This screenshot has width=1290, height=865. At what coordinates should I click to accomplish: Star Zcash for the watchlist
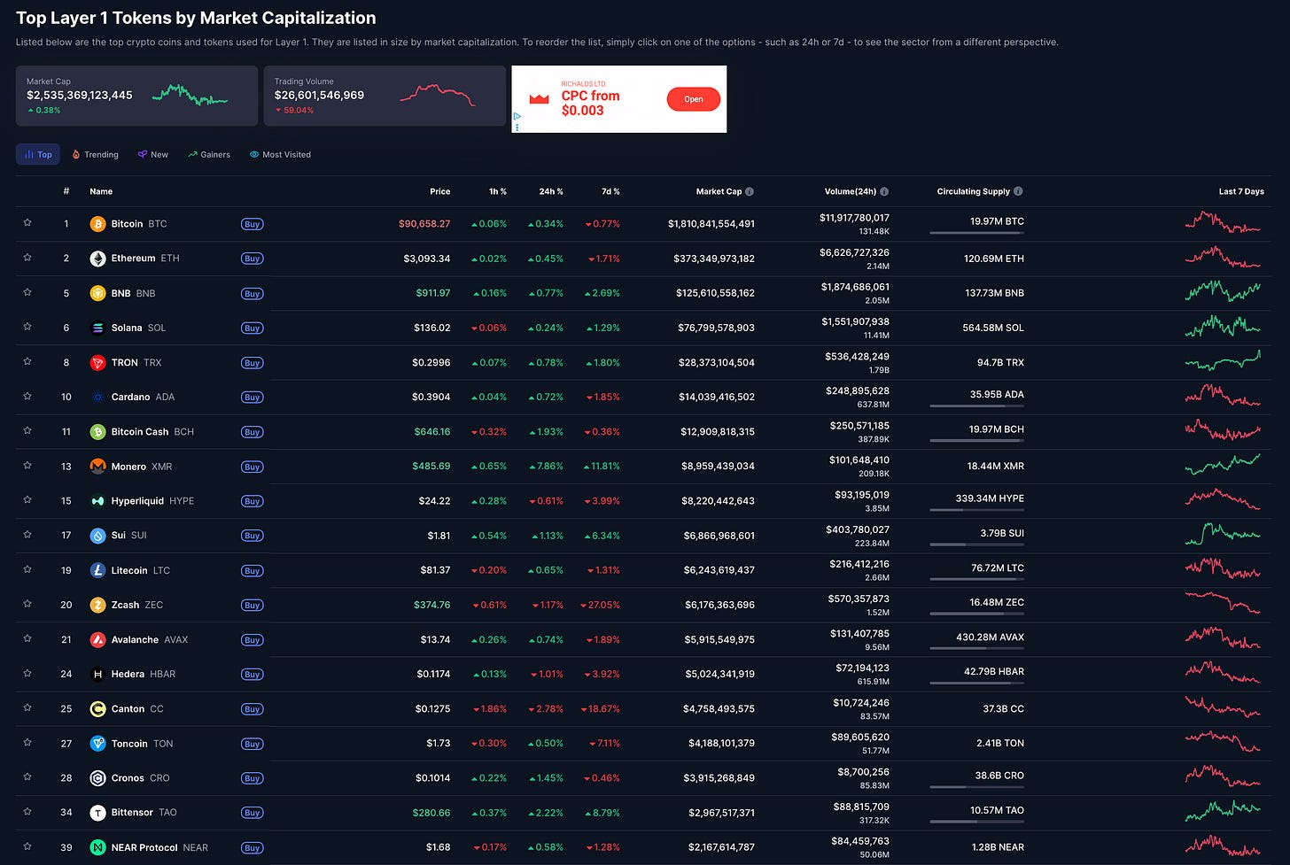(27, 604)
